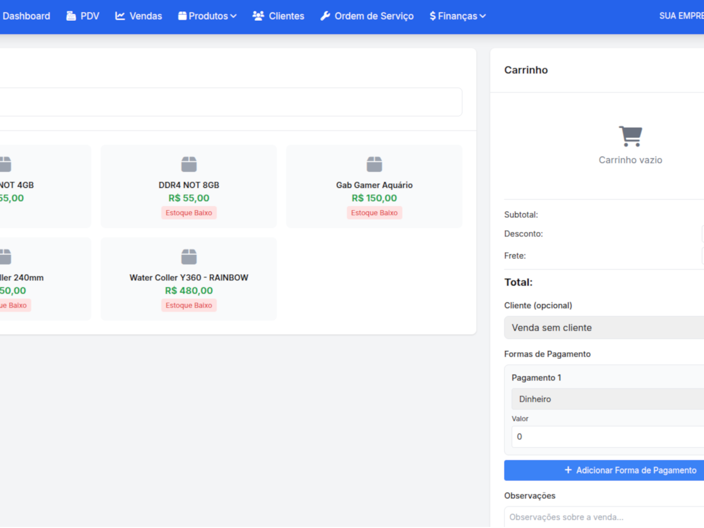Go to the Dashboard menu item
This screenshot has height=528, width=704.
pyautogui.click(x=26, y=16)
